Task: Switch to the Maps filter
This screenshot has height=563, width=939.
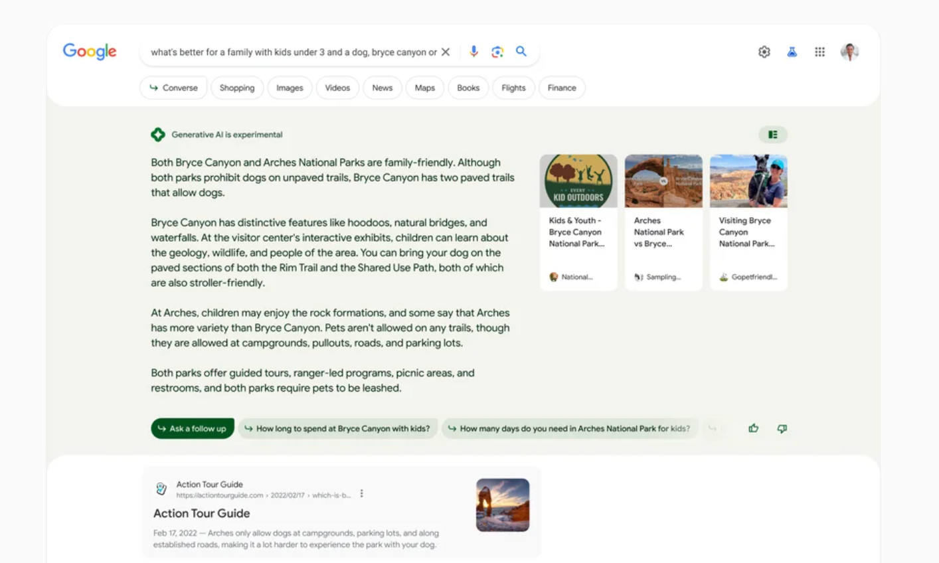Action: coord(425,88)
